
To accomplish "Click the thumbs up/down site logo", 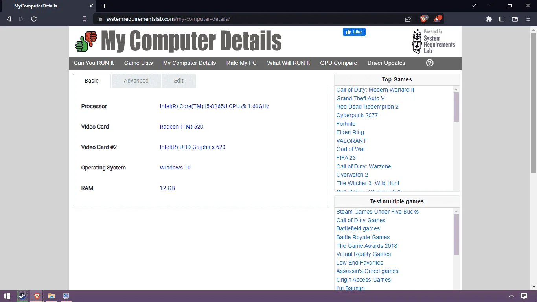I will (x=86, y=41).
